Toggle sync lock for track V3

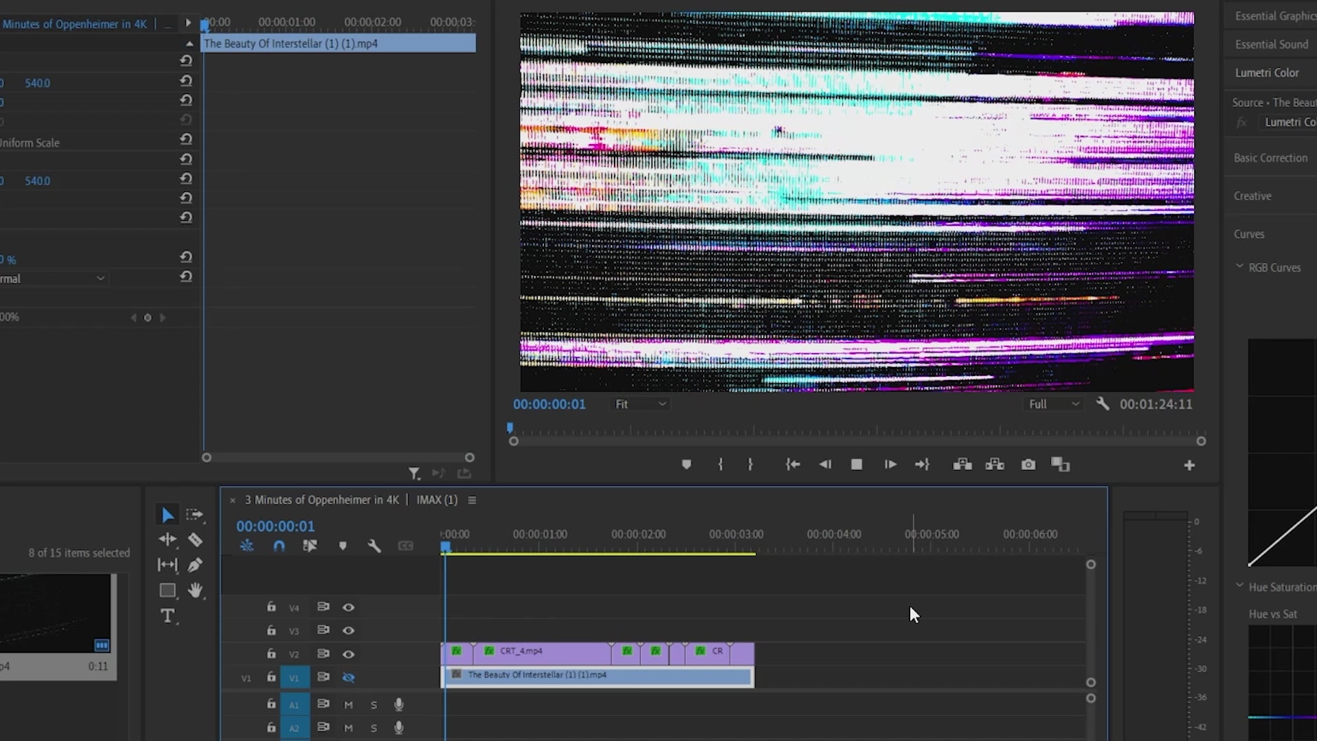click(323, 630)
